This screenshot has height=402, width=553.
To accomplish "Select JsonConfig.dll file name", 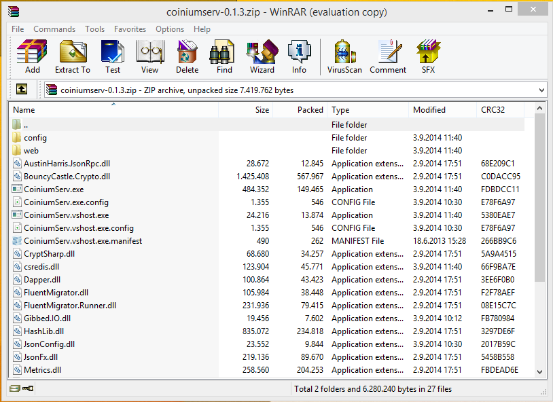I will [x=49, y=344].
